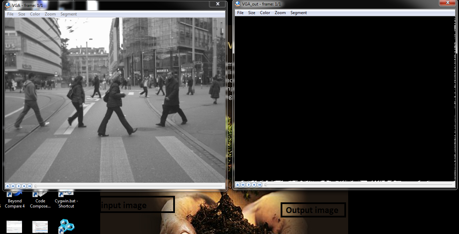Open the File menu of the VGA window
Screen dimensions: 459x234
(x=10, y=14)
